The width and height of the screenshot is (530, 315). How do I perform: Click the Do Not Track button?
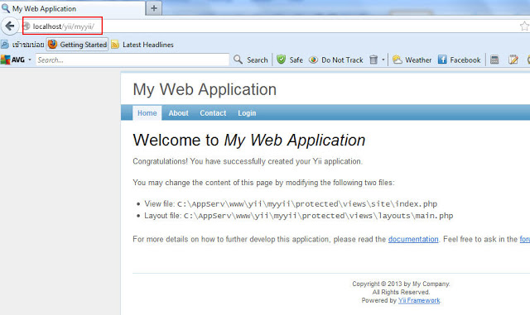[x=336, y=60]
